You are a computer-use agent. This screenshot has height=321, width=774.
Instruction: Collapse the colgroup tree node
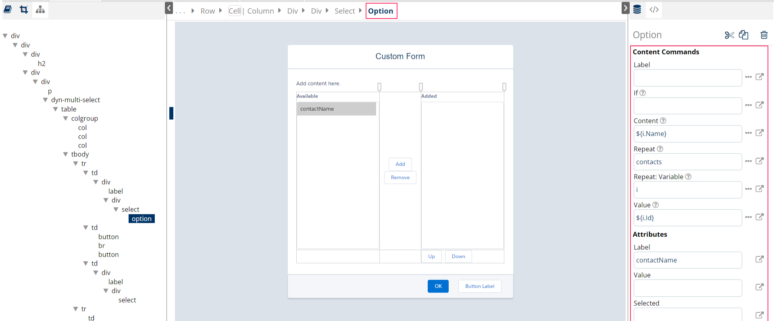pyautogui.click(x=66, y=118)
